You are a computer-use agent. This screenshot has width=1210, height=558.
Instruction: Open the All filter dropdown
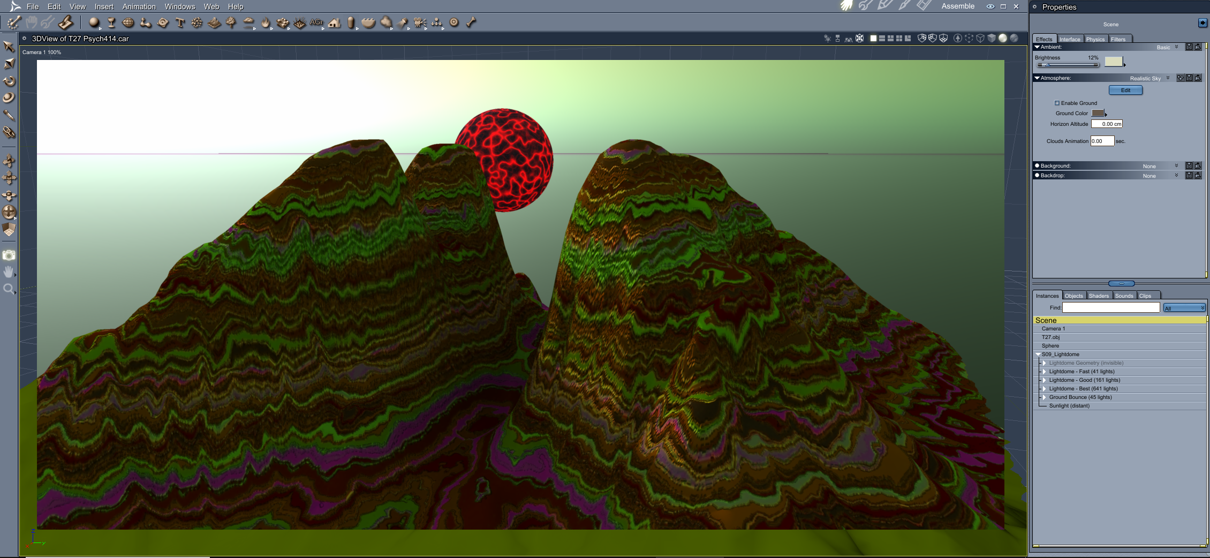[x=1184, y=308]
